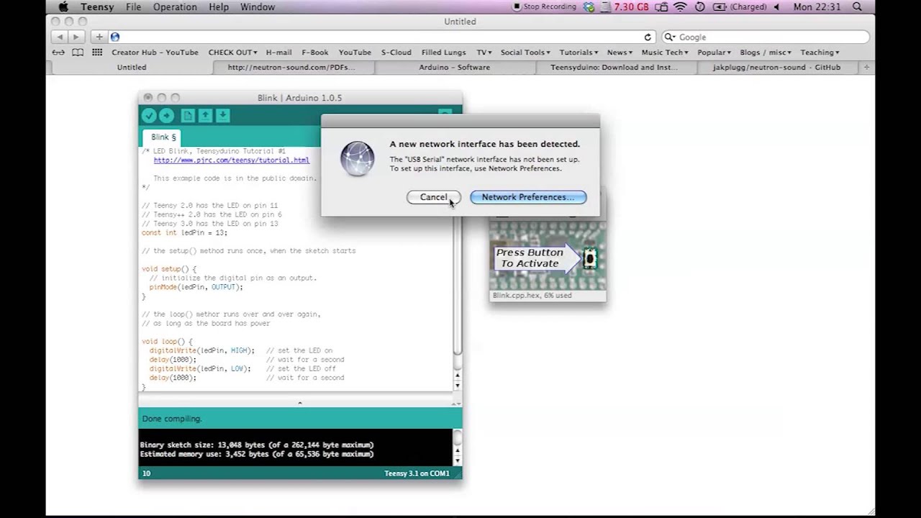Switch to jakplugg/neutron-sound GitHub tab
Screen dimensions: 921x518
coord(776,67)
